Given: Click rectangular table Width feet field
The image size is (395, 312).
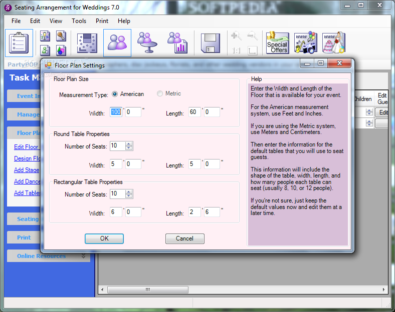Looking at the screenshot, I should [116, 212].
